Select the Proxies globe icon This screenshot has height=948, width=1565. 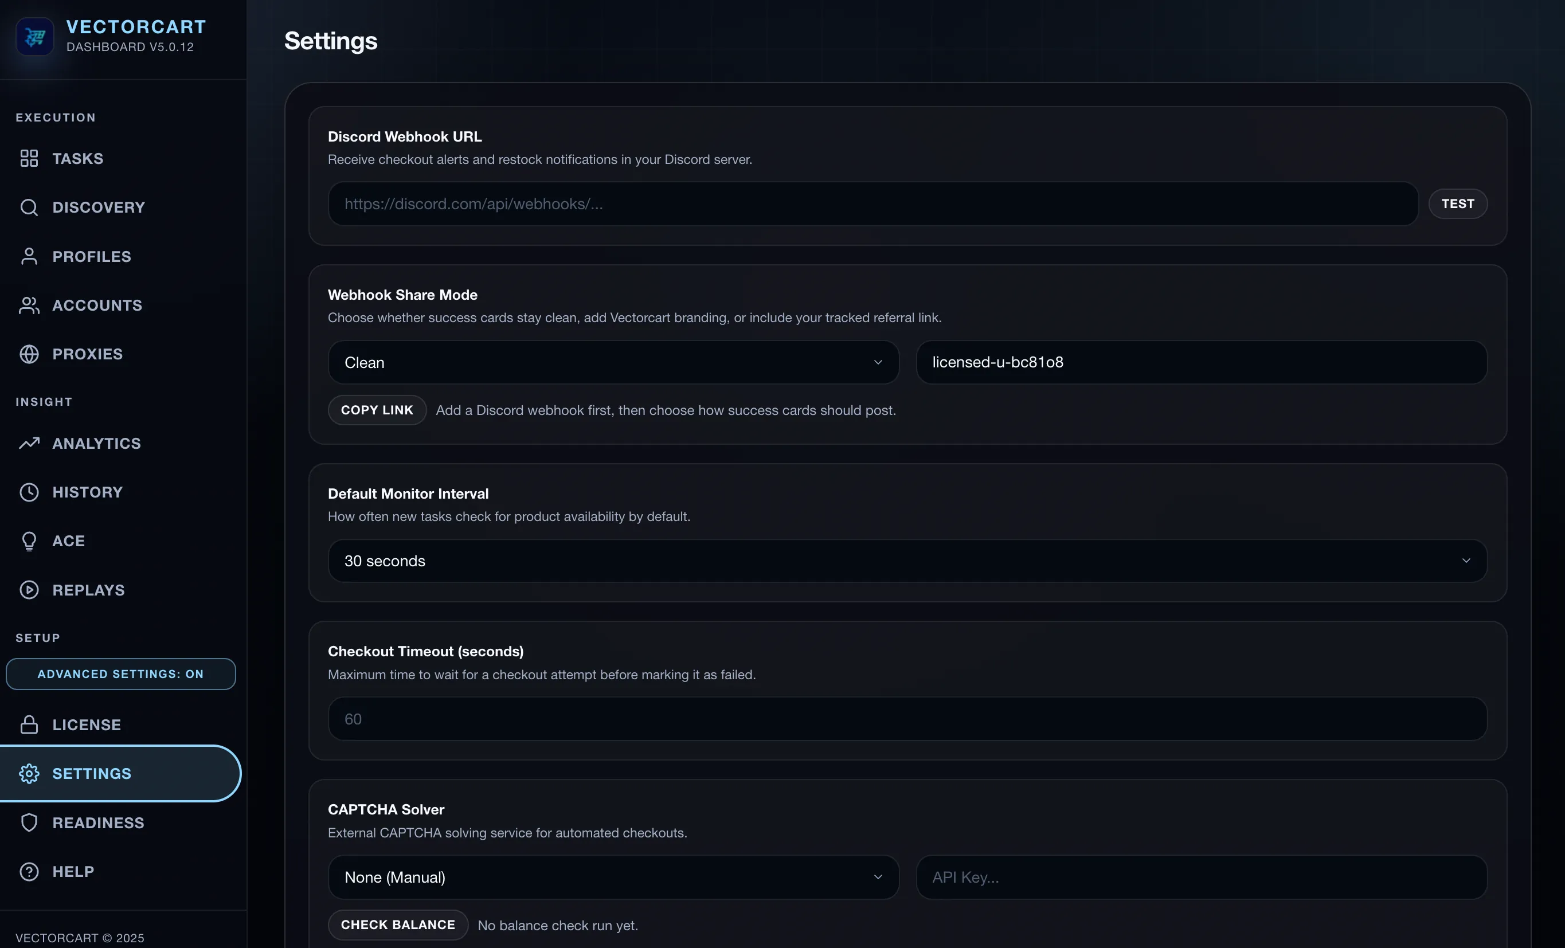click(x=29, y=354)
